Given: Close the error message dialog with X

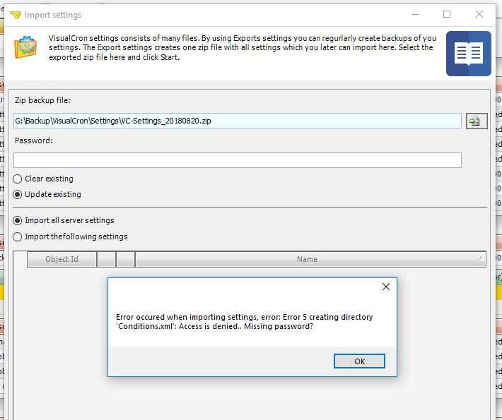Looking at the screenshot, I should coord(385,287).
